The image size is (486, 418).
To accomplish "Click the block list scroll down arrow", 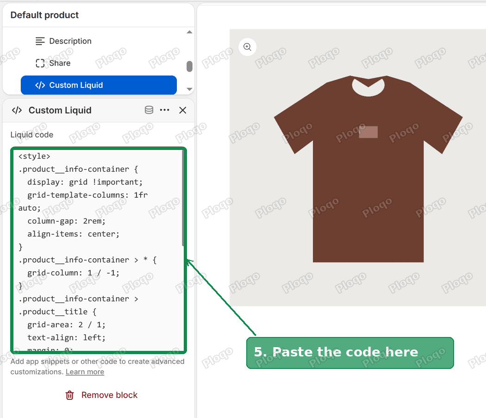I will [189, 89].
